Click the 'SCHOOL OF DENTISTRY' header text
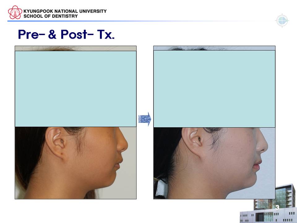The height and width of the screenshot is (223, 297). 50,16
